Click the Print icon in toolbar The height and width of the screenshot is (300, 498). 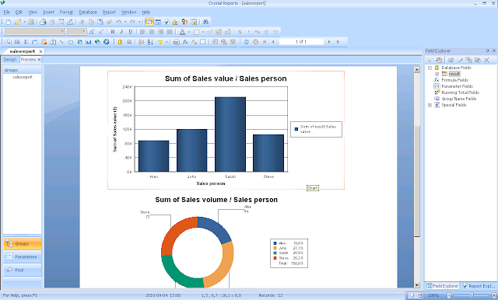43,22
